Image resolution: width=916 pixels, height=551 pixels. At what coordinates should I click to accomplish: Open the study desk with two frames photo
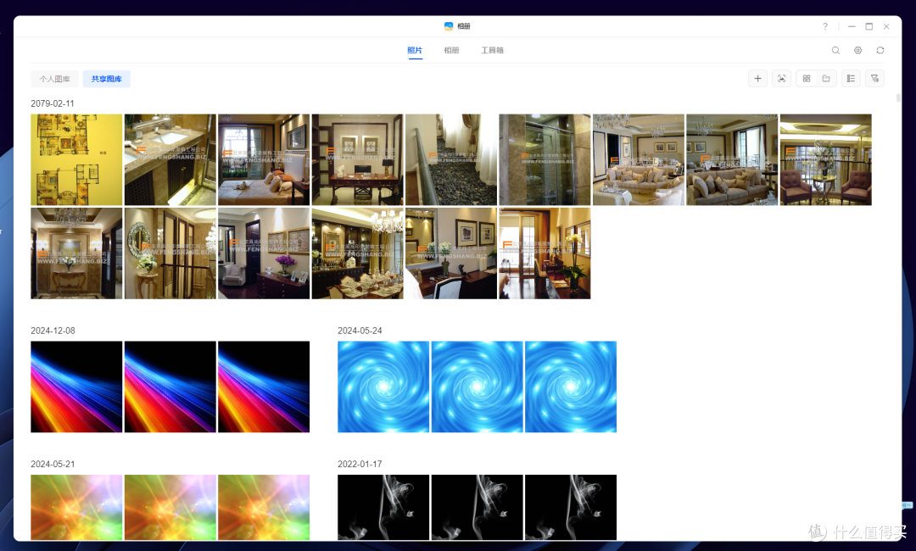[x=358, y=160]
